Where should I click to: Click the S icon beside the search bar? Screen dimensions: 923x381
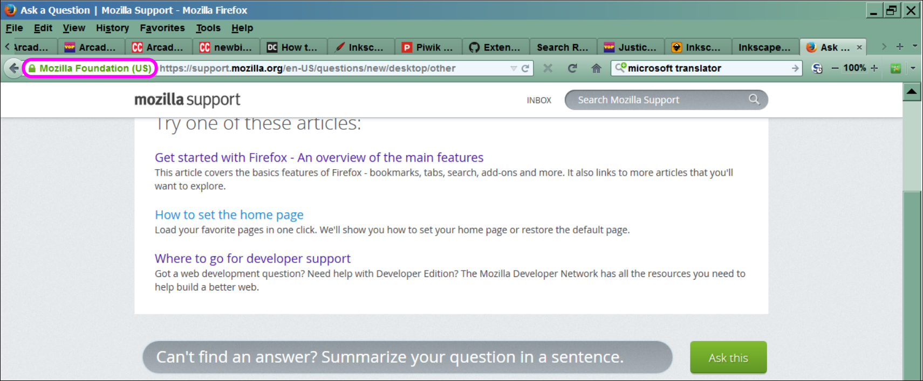pyautogui.click(x=817, y=68)
